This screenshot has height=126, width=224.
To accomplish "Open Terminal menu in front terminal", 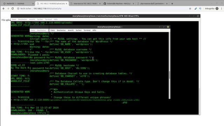I will 87,30.
